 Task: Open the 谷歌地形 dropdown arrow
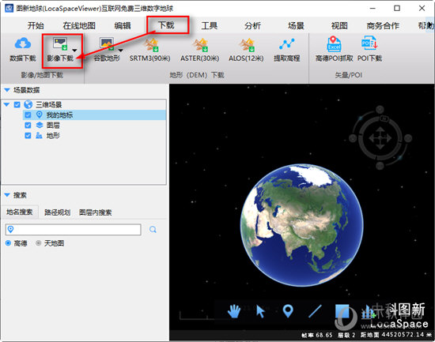pyautogui.click(x=120, y=51)
